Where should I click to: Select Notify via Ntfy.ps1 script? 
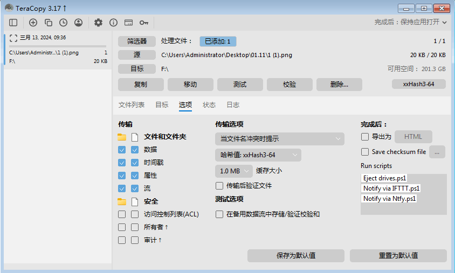coord(389,199)
